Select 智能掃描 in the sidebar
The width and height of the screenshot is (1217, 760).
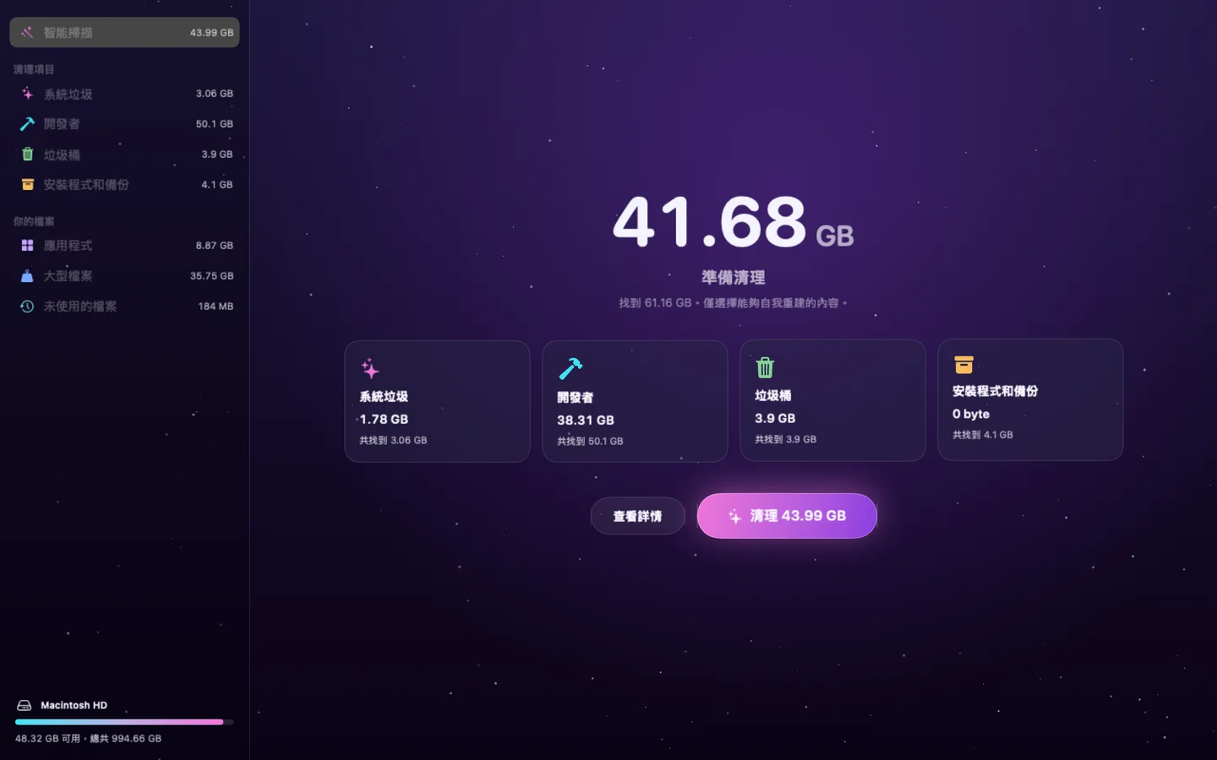(124, 33)
